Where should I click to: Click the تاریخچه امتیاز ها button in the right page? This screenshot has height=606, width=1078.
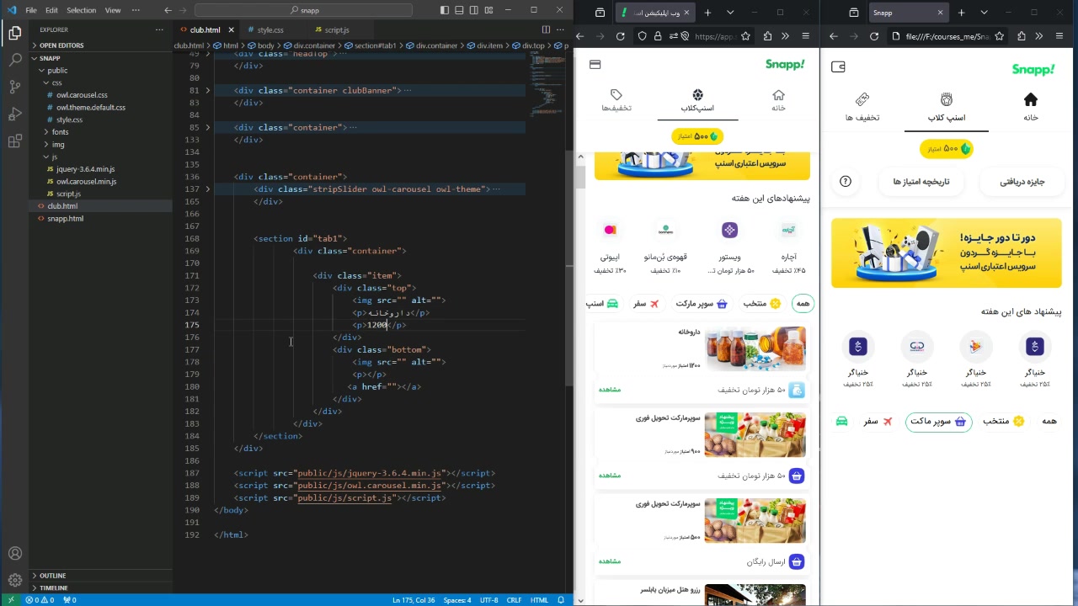[921, 181]
